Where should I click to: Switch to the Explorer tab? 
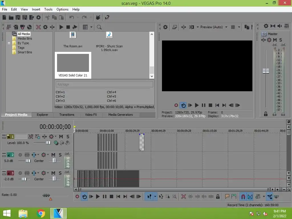(42, 115)
